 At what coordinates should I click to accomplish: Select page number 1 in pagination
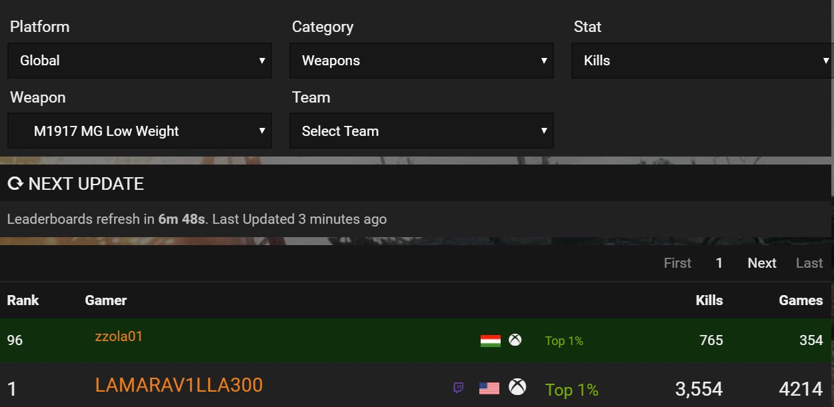(719, 263)
